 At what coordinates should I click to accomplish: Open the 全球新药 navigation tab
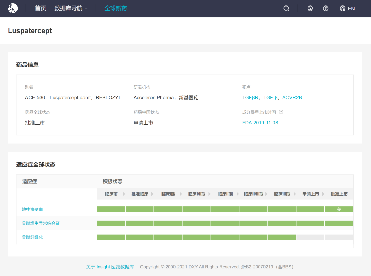coord(115,8)
